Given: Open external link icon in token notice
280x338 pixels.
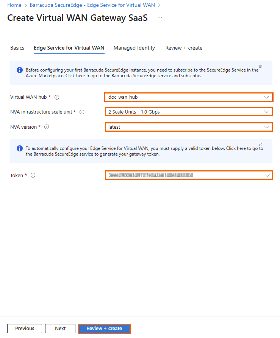Looking at the screenshot, I should pos(261,145).
